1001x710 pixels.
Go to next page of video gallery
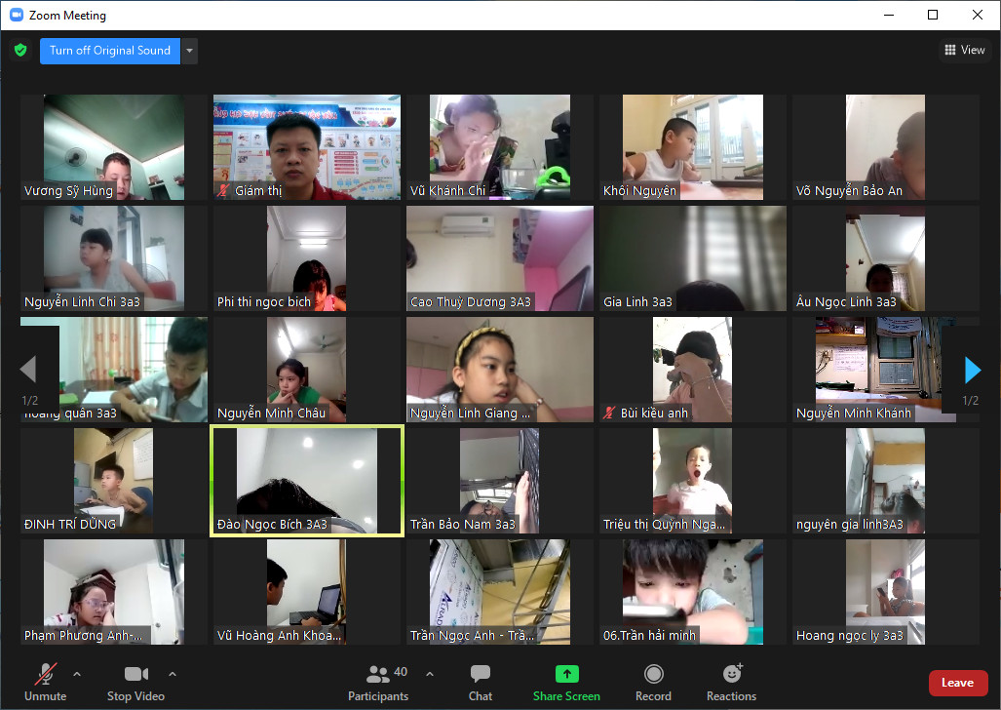pos(971,370)
